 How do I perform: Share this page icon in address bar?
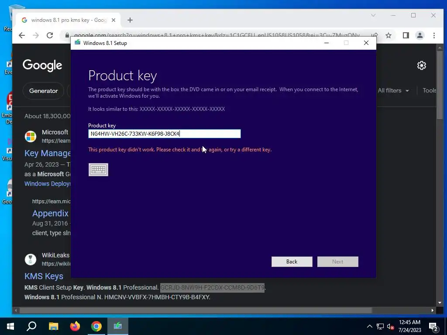pos(375,35)
